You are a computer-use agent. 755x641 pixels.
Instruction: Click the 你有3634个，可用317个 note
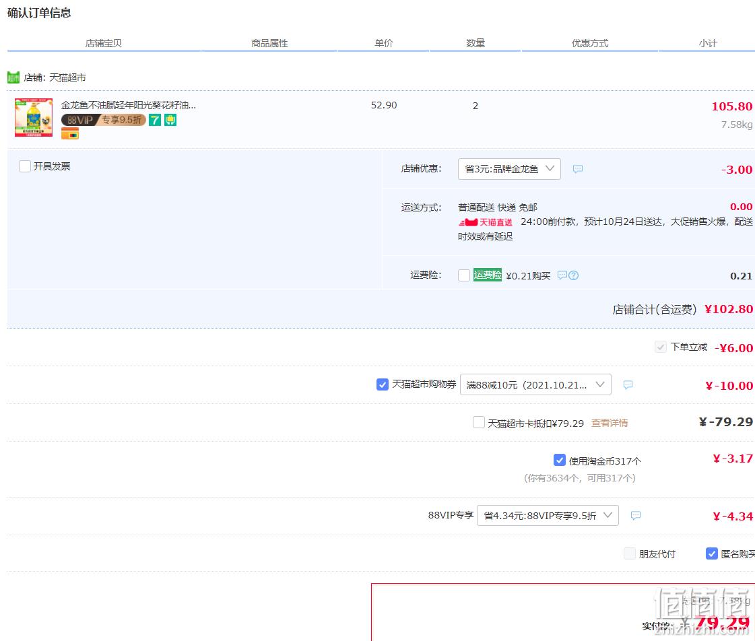point(580,478)
